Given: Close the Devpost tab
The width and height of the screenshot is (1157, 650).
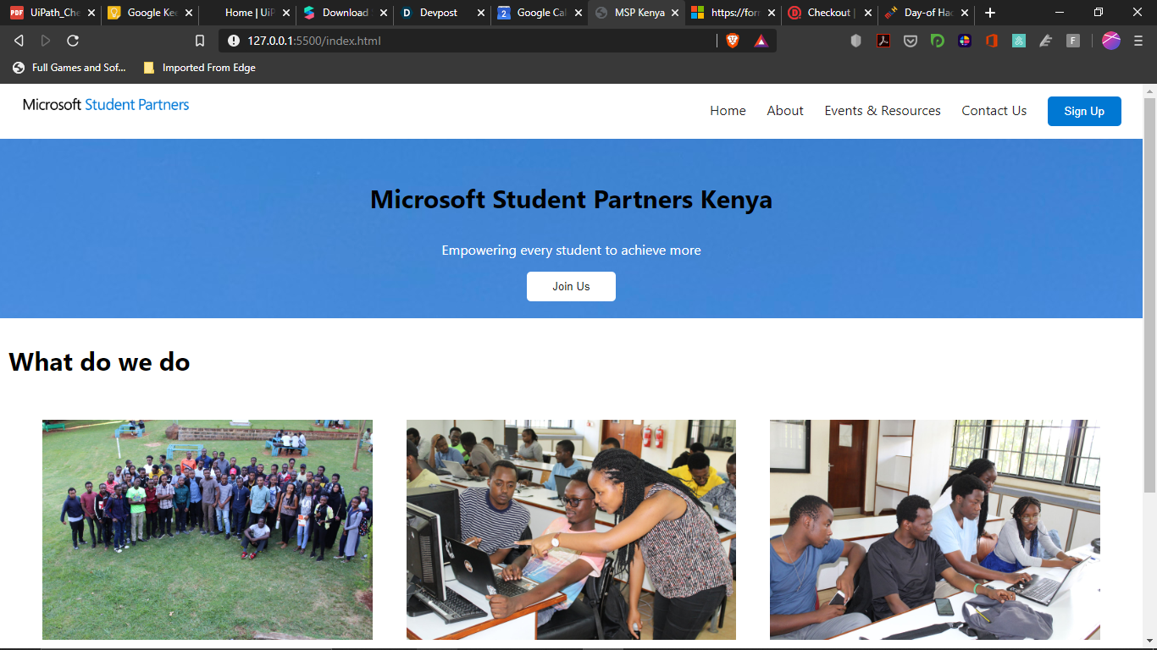Looking at the screenshot, I should point(481,13).
